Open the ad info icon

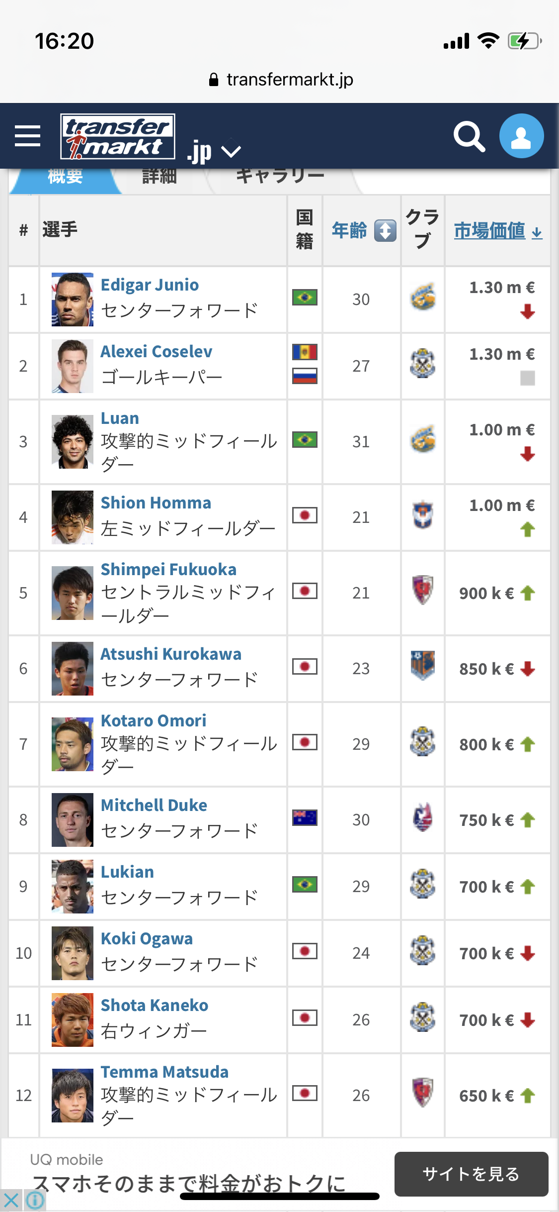[35, 1200]
